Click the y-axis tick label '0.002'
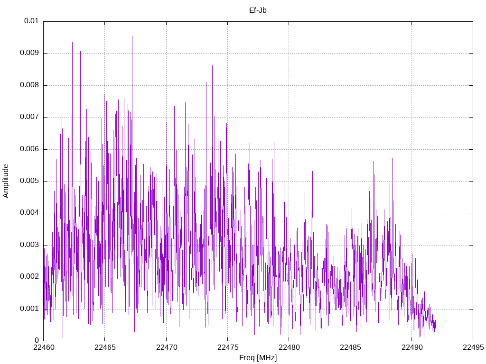The image size is (486, 364). 29,277
